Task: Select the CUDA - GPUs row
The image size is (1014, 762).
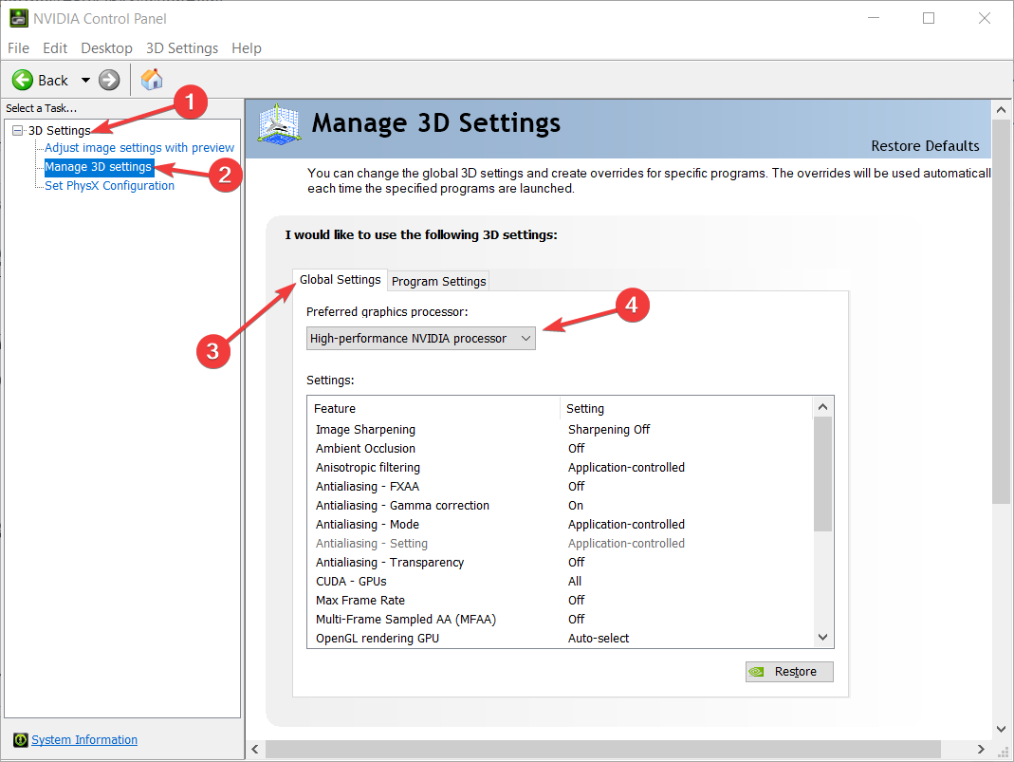Action: pyautogui.click(x=560, y=582)
